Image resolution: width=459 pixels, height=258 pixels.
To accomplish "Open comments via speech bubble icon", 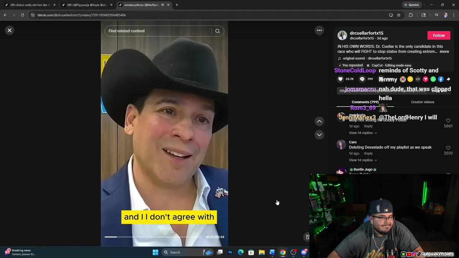I will coord(362,79).
